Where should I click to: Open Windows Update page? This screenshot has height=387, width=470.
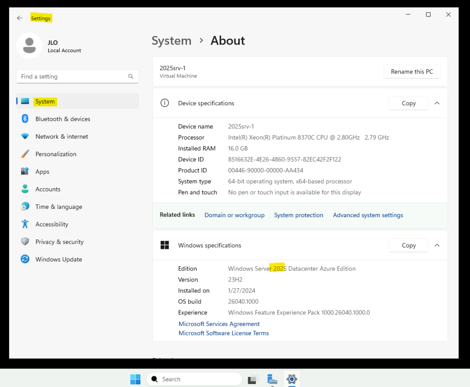coord(78,259)
